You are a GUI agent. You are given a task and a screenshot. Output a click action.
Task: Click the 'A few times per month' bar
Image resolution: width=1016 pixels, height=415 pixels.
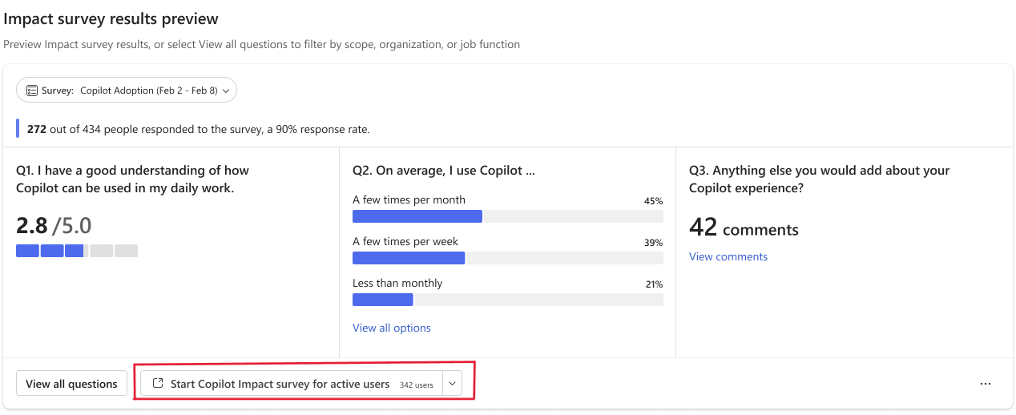click(508, 216)
